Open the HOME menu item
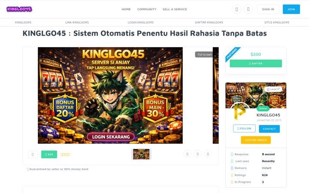 126,9
